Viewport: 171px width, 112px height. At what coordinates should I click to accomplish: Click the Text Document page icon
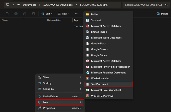88,84
